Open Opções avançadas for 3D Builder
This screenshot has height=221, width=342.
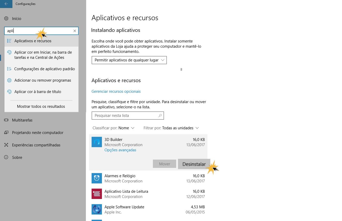[x=120, y=150]
